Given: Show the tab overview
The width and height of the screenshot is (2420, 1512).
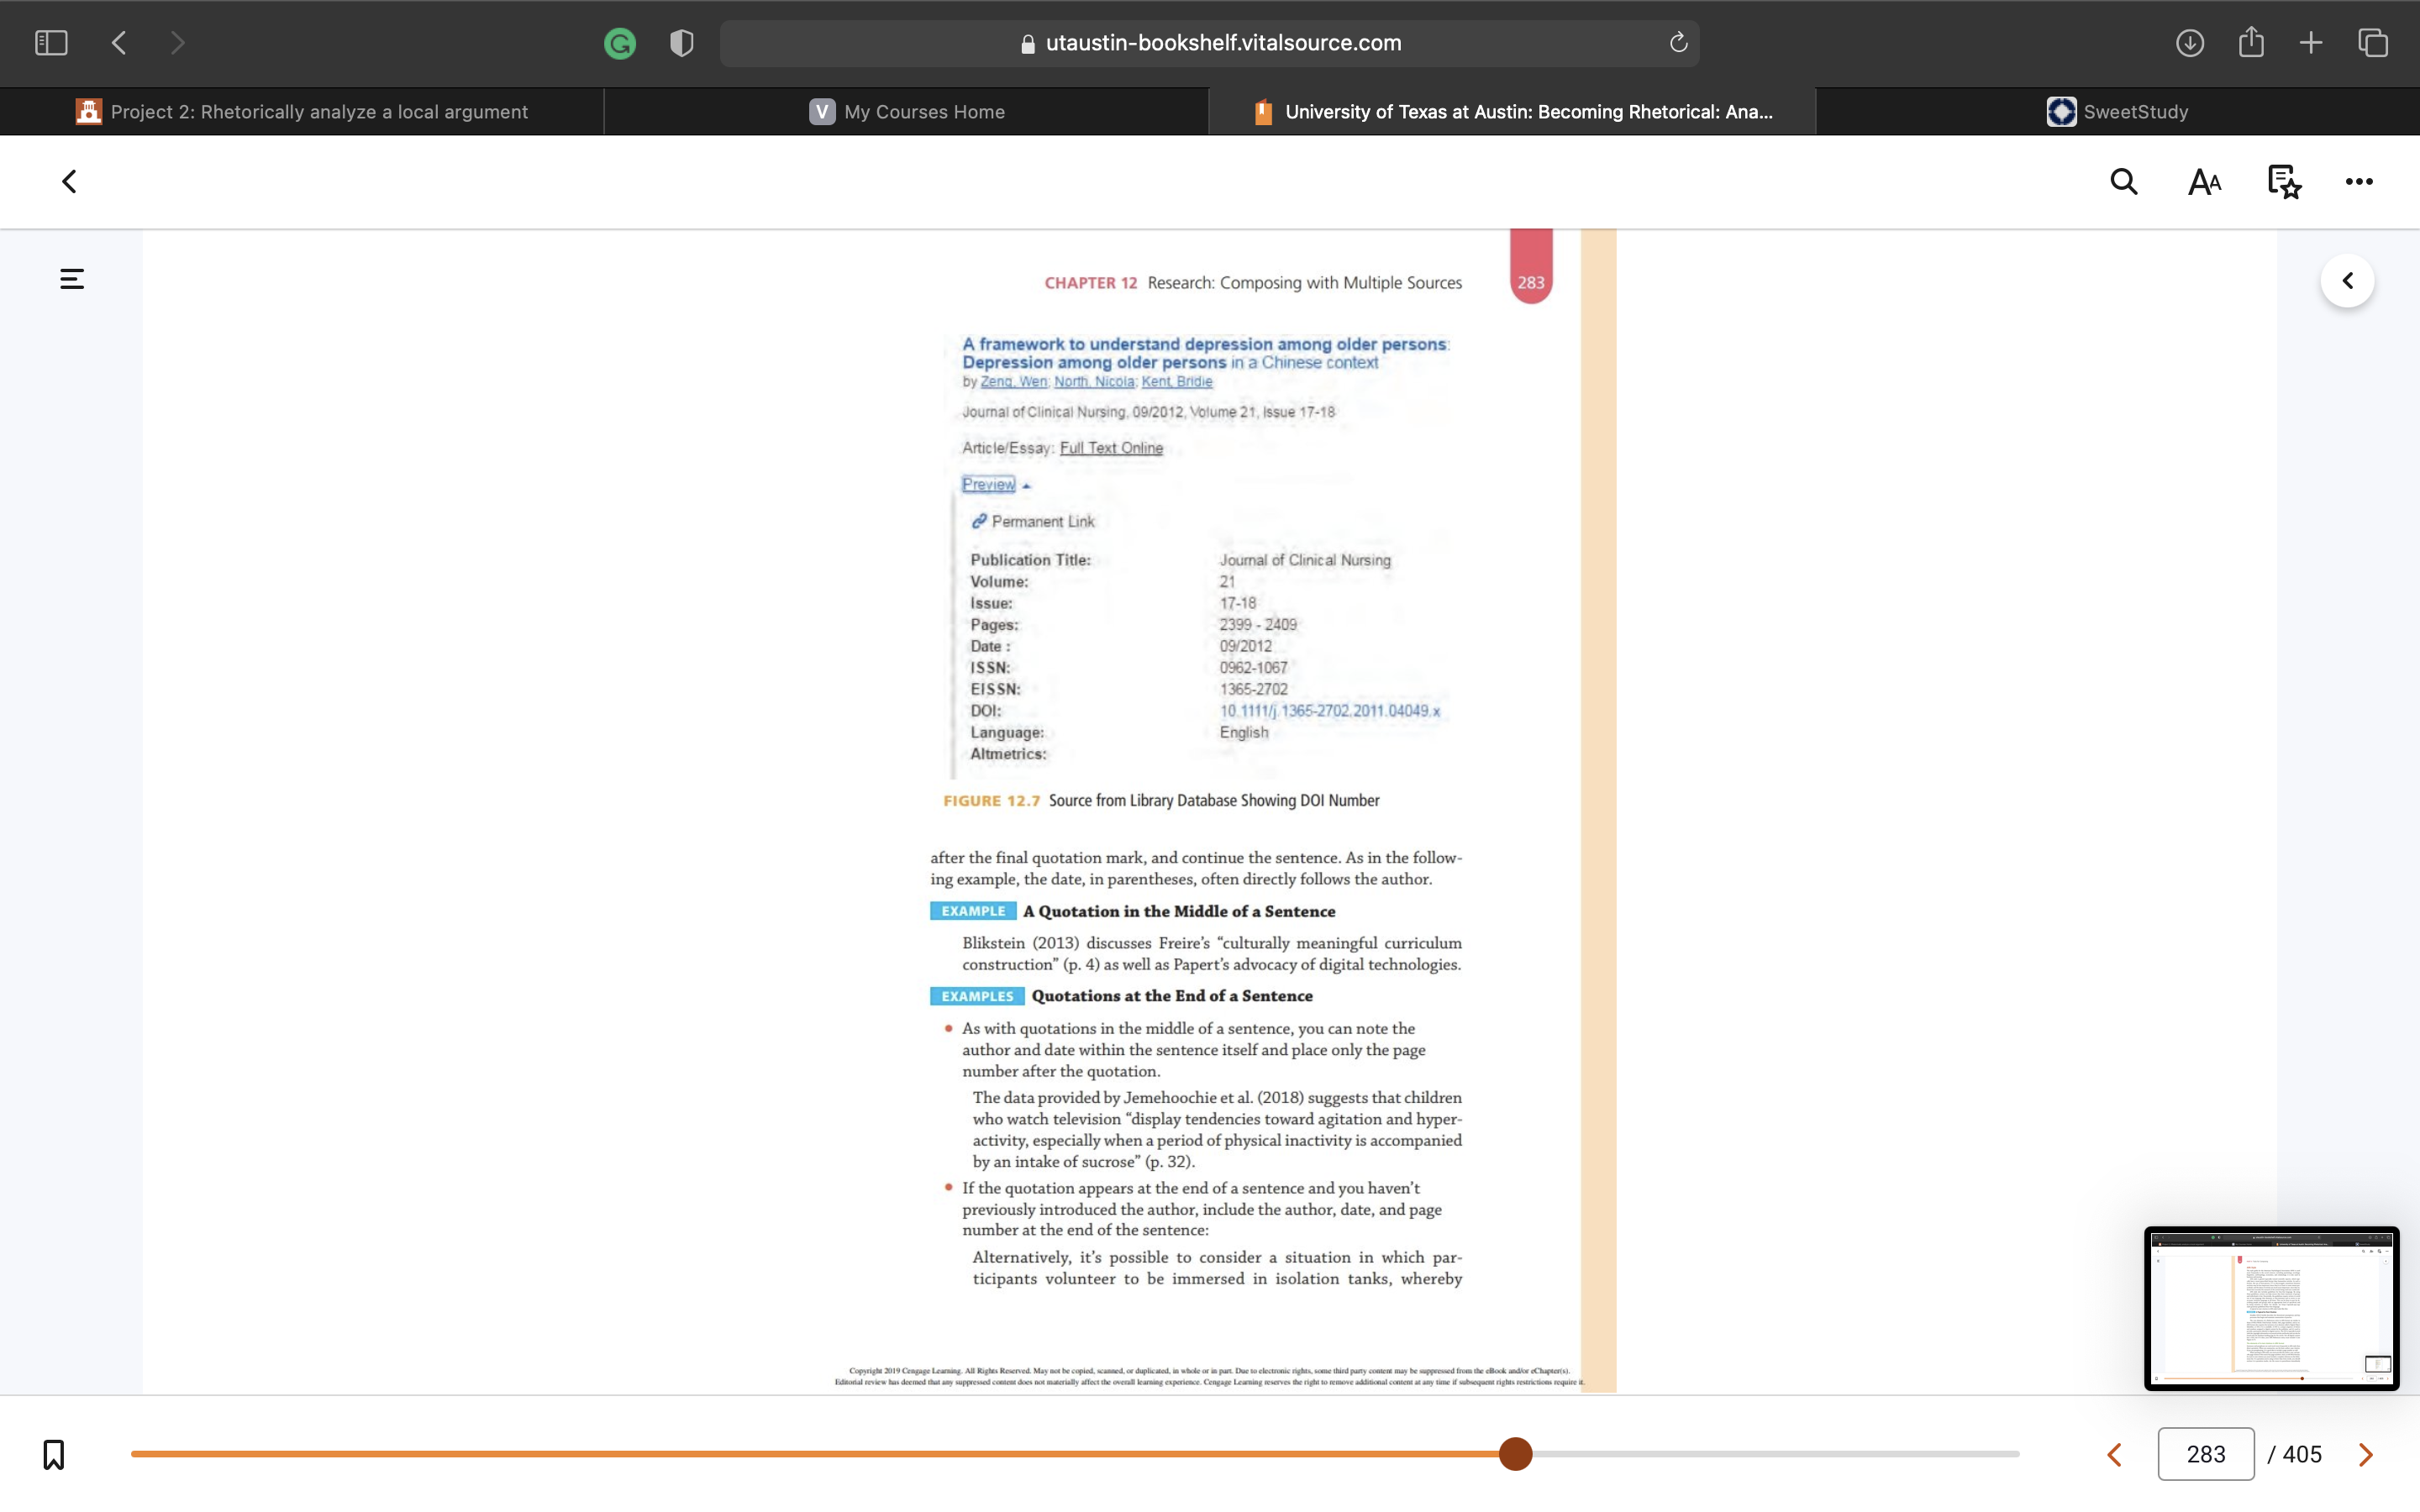Looking at the screenshot, I should [x=2373, y=43].
